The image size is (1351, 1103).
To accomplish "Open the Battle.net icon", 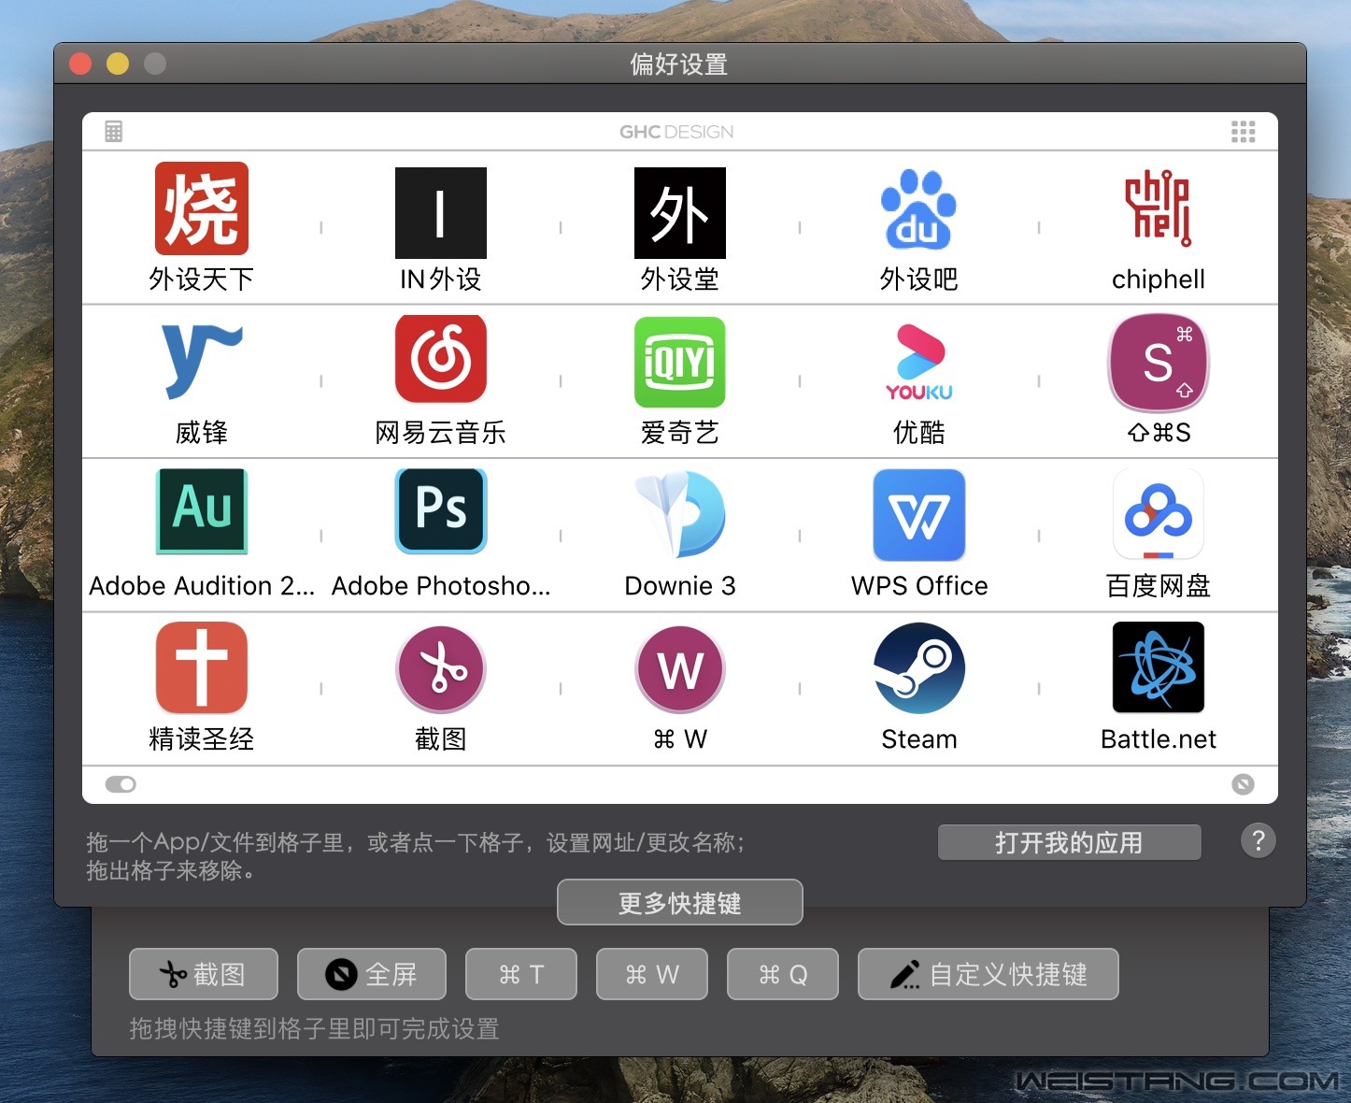I will pos(1159,667).
